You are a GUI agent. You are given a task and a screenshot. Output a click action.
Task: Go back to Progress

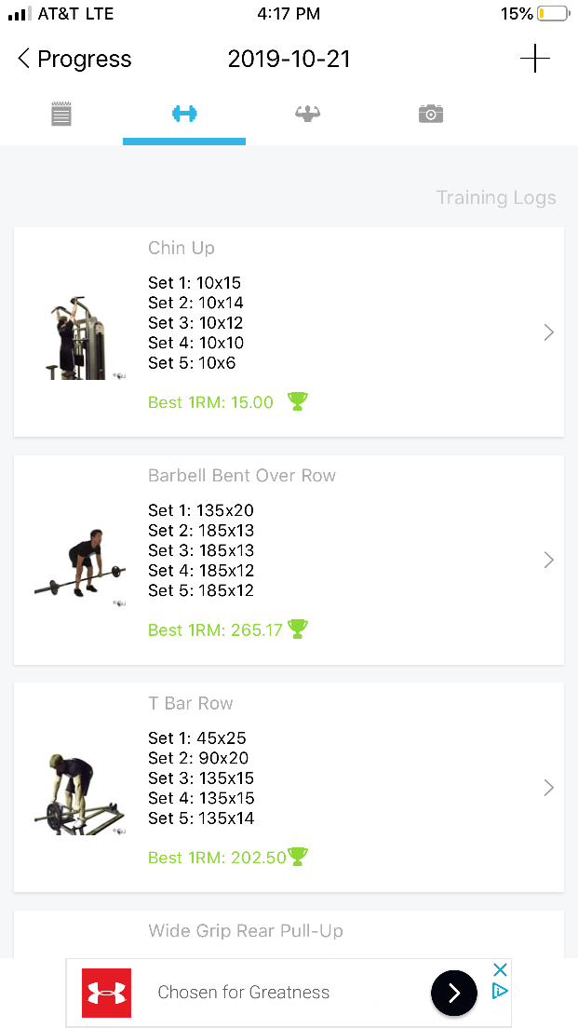74,60
